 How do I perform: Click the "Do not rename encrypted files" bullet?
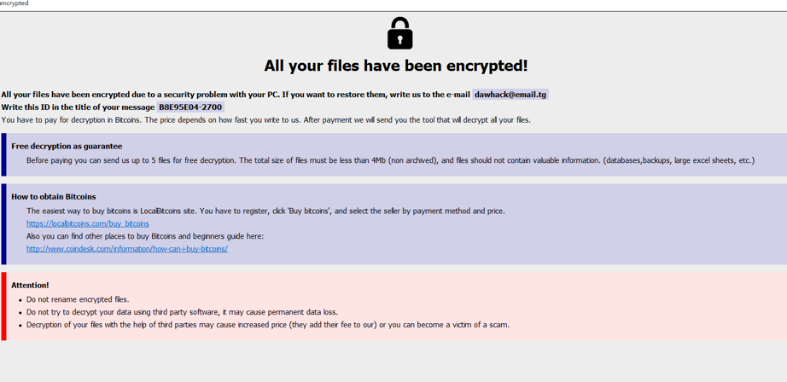[x=78, y=299]
